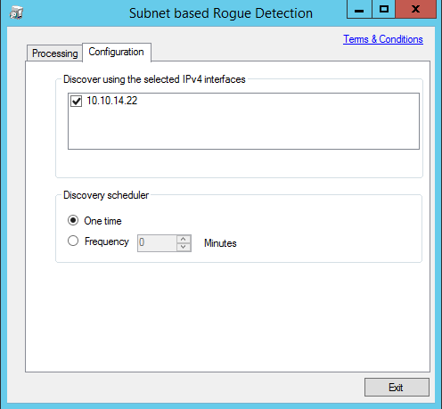Click the Frequency minutes input field
This screenshot has height=409, width=442.
click(x=157, y=243)
